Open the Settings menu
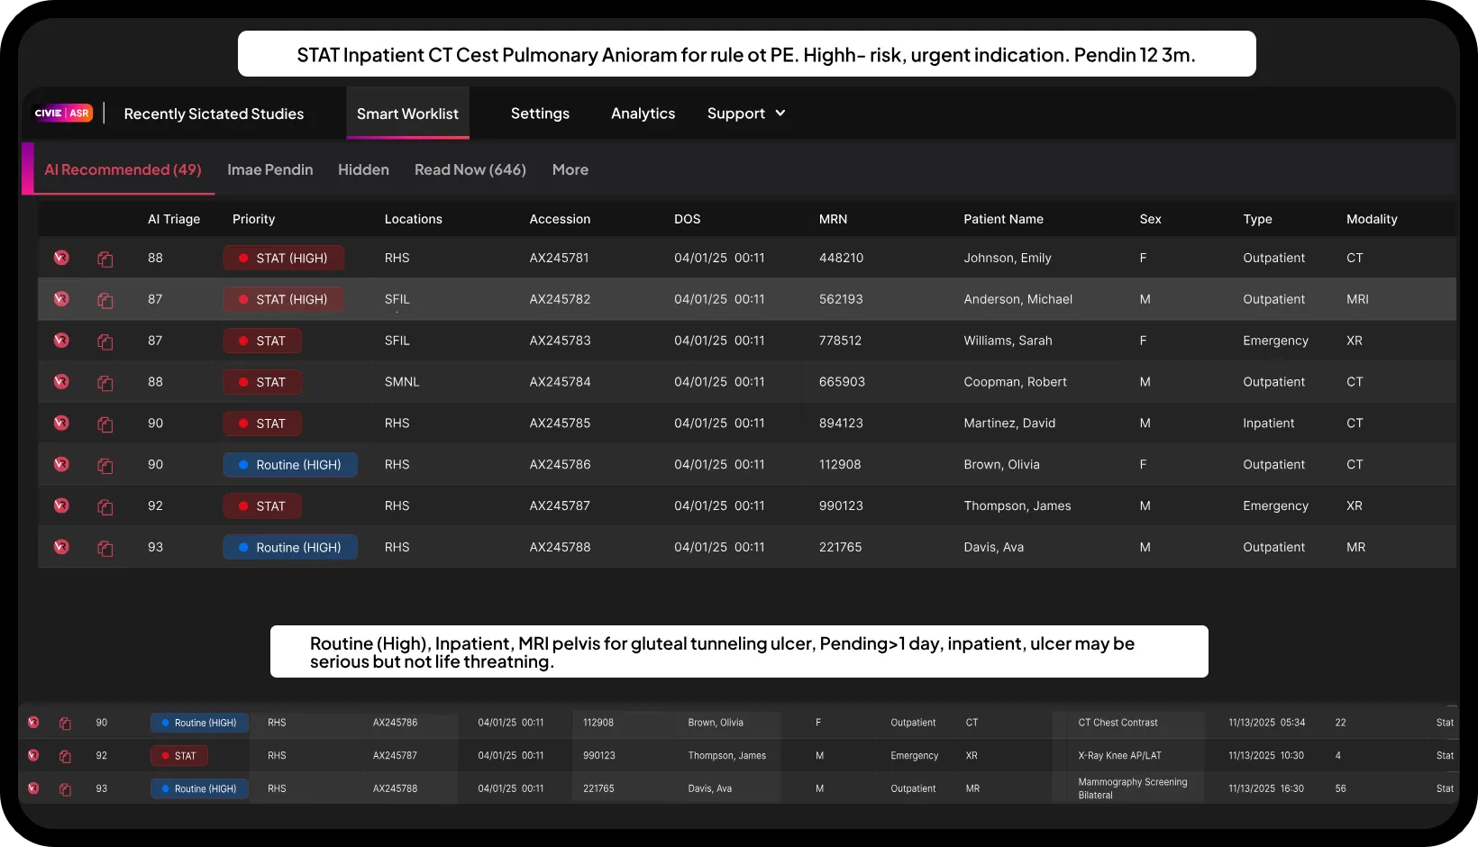Screen dimensions: 1478x847 (x=540, y=114)
